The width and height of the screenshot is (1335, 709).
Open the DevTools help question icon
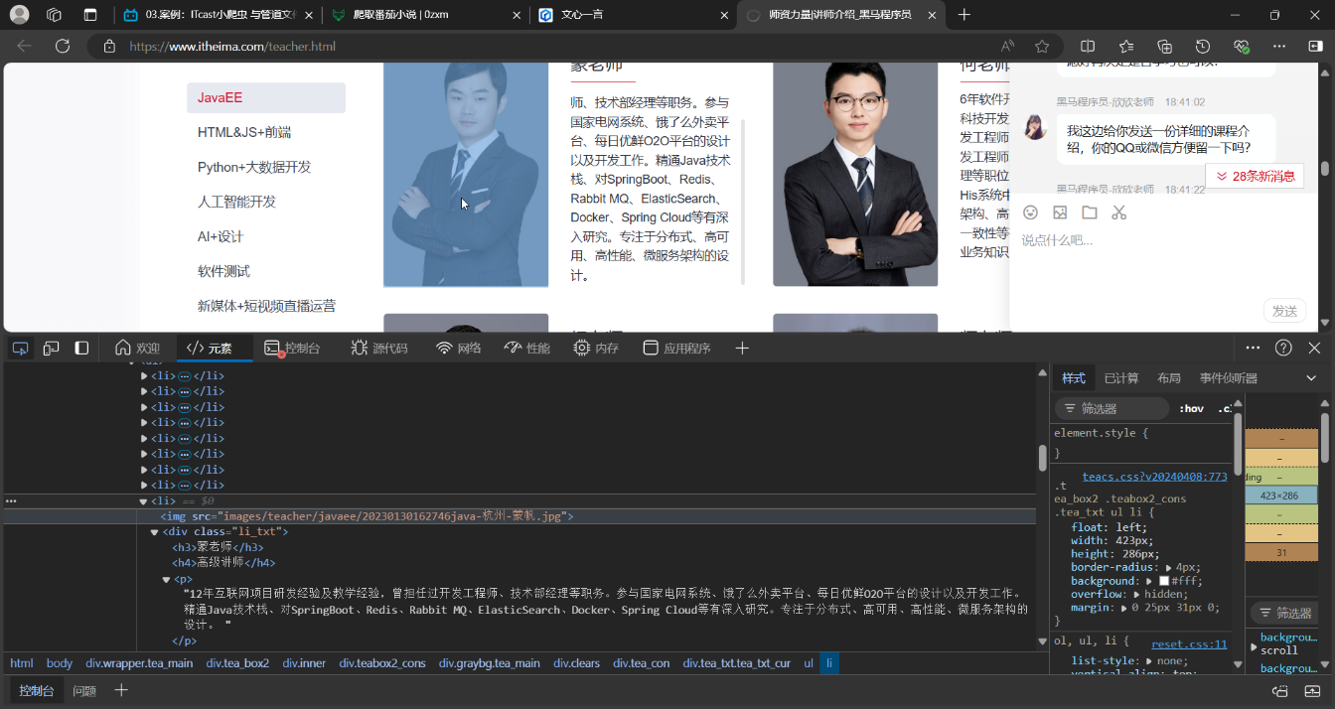[x=1283, y=348]
